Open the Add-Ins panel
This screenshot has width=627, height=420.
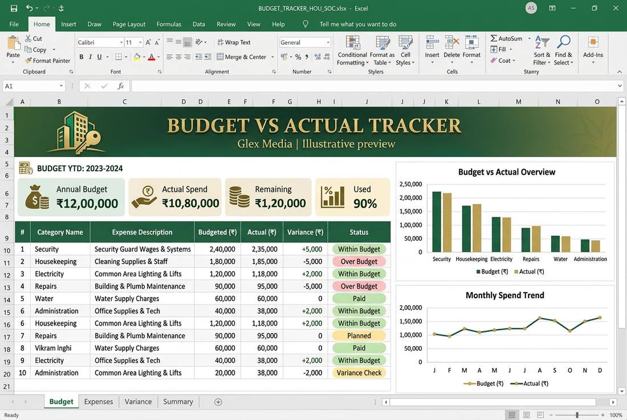pyautogui.click(x=593, y=50)
